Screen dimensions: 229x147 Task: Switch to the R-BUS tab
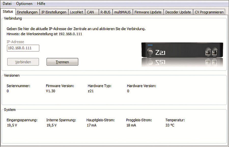coord(106,12)
